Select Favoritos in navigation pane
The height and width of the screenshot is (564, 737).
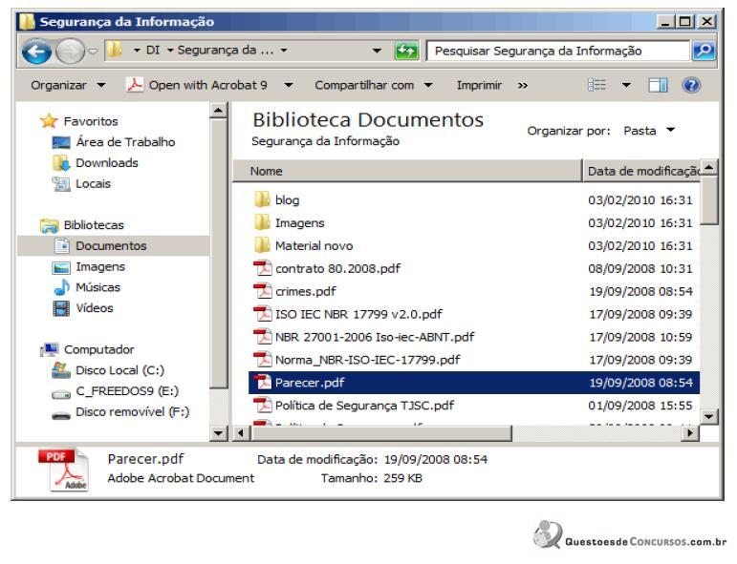pos(91,121)
